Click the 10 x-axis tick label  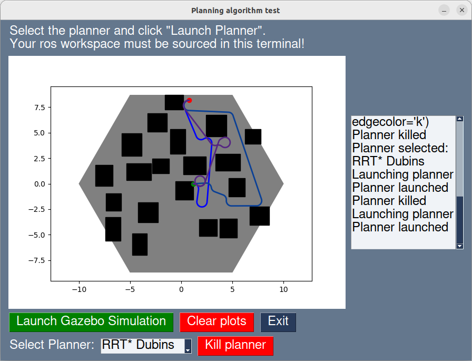(283, 290)
